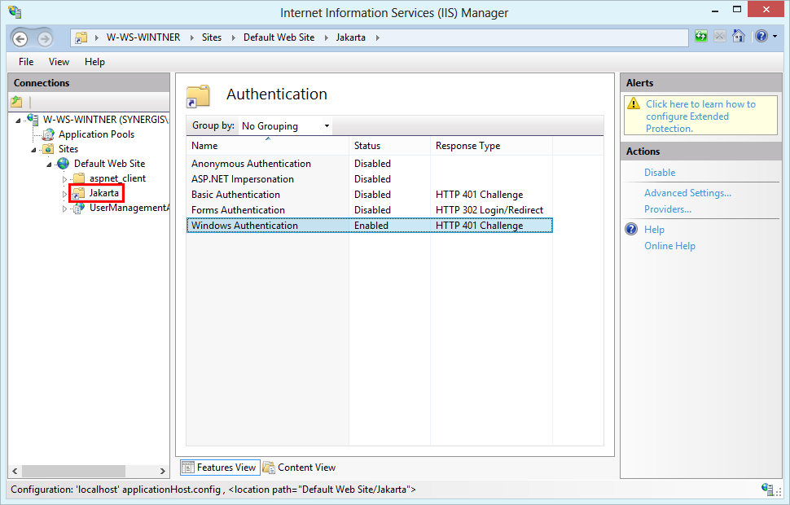
Task: Click Disable in the Actions pane
Action: (660, 172)
